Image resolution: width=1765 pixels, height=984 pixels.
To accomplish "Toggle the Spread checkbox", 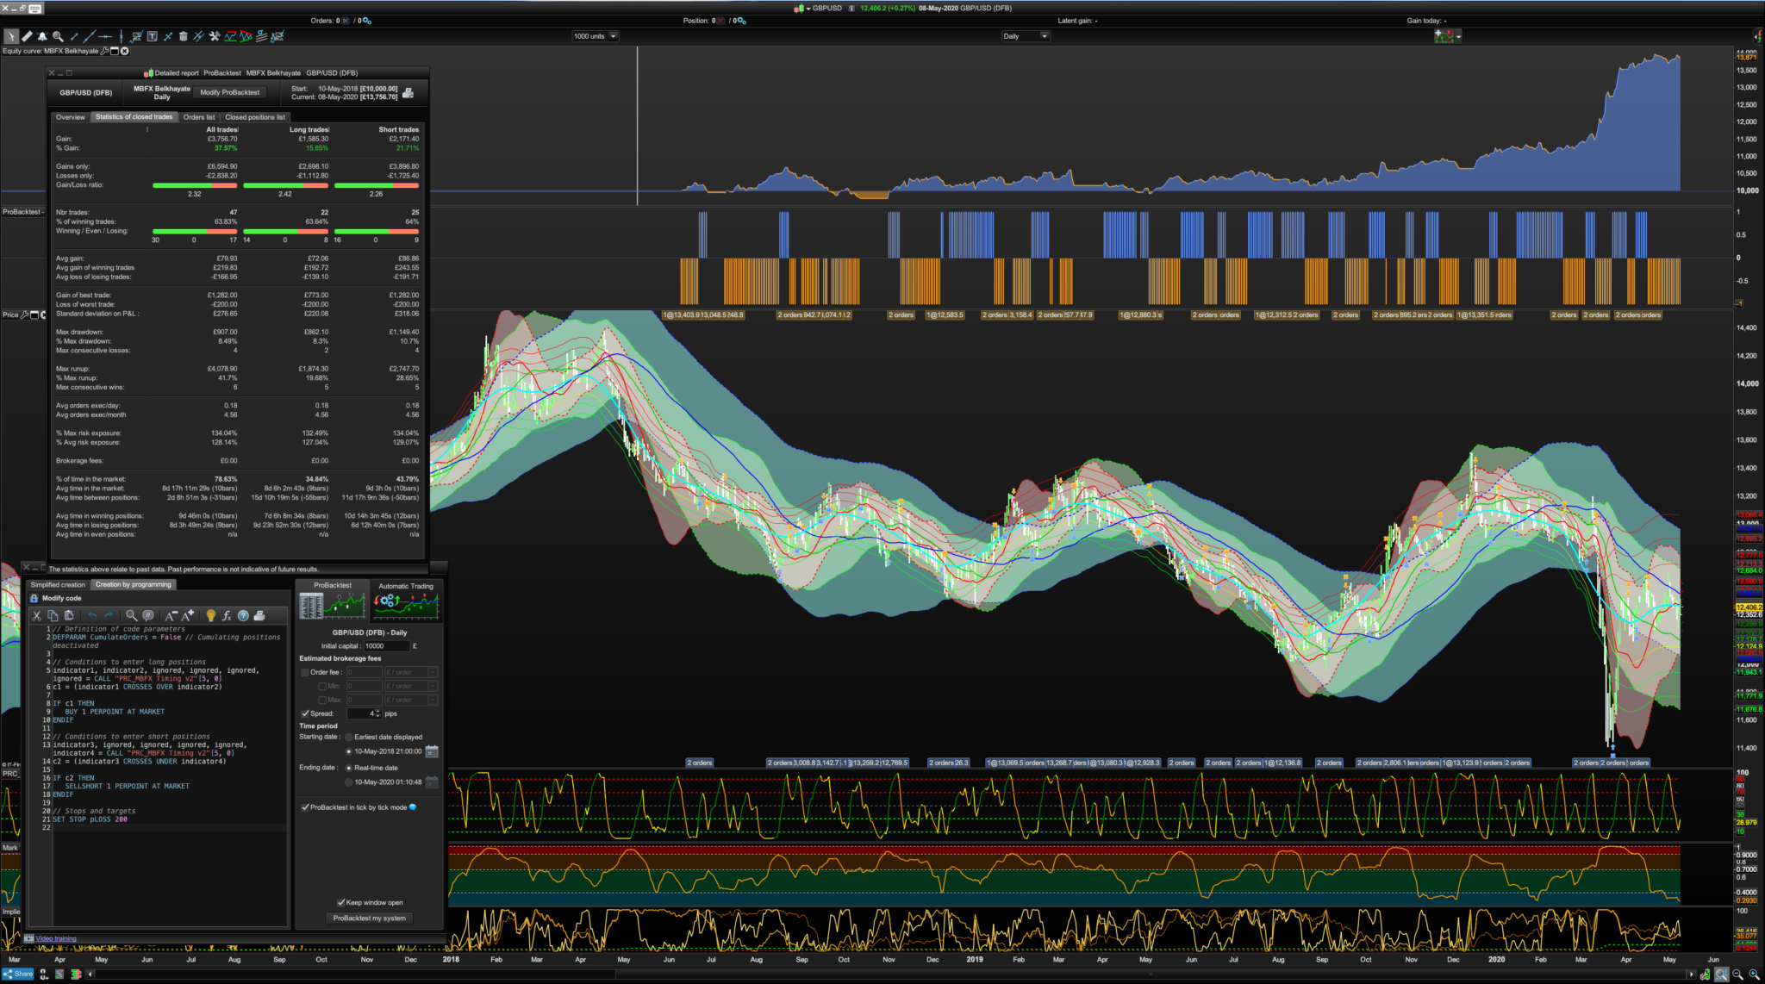I will [x=304, y=713].
